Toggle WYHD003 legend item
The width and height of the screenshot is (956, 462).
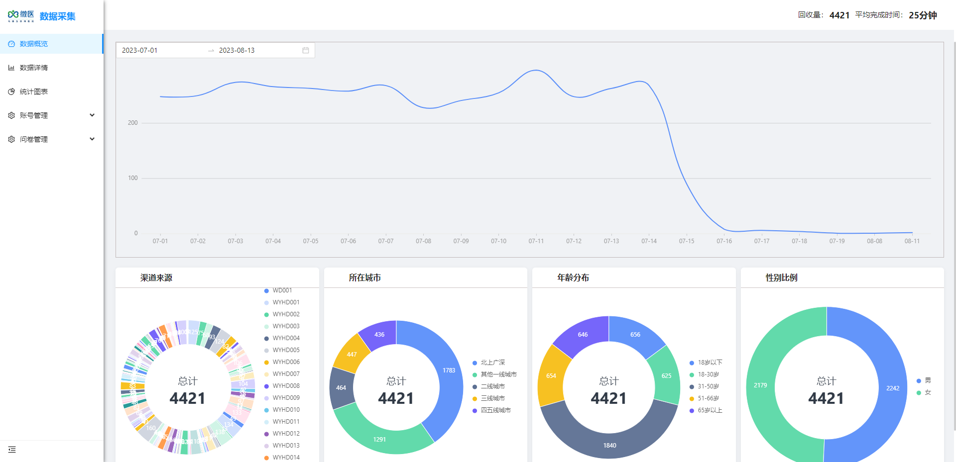[282, 326]
